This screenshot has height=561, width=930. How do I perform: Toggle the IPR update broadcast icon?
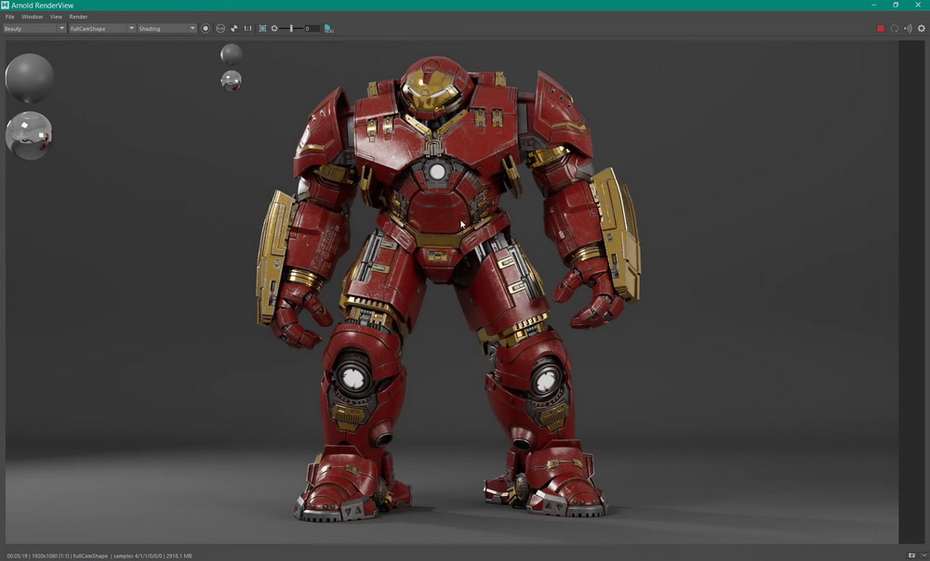pos(908,29)
